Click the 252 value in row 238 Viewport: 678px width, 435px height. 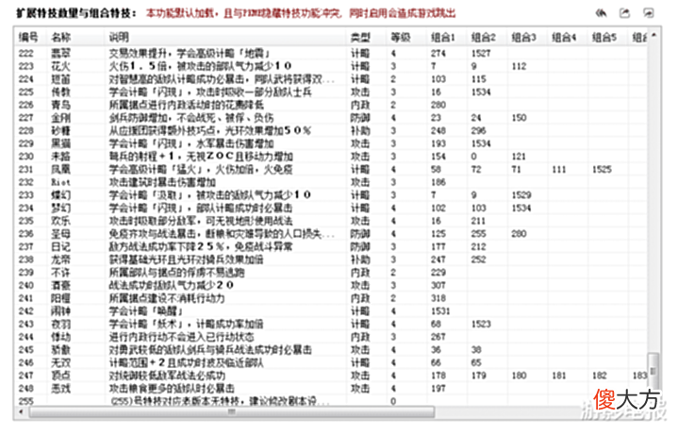[479, 259]
